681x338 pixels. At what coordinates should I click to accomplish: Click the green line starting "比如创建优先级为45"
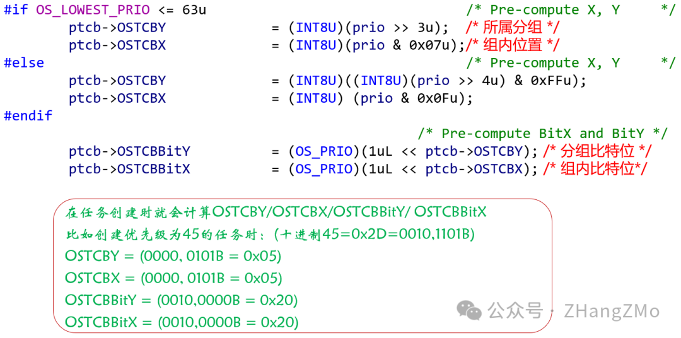270,234
